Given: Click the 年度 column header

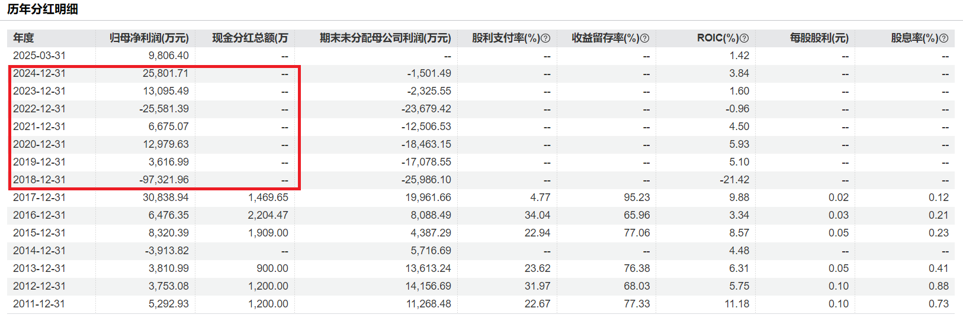Looking at the screenshot, I should 24,38.
